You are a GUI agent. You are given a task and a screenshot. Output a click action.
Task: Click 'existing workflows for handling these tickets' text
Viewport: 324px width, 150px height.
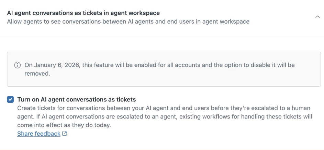(241, 117)
